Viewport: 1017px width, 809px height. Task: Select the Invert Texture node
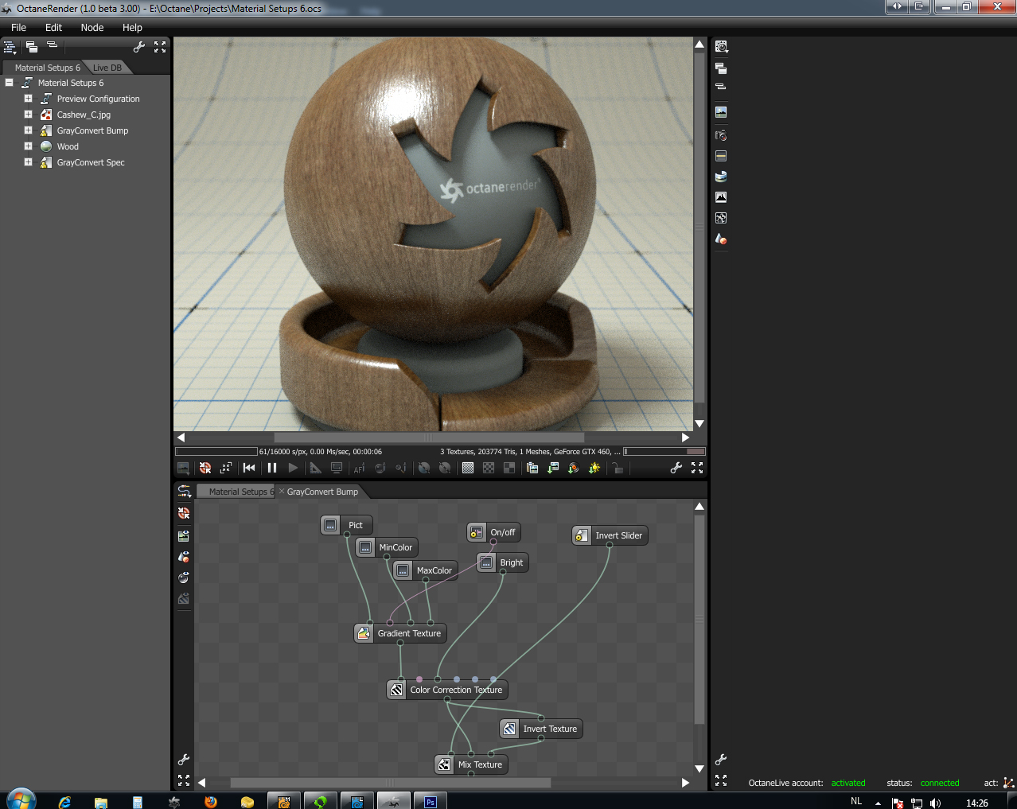pyautogui.click(x=541, y=729)
